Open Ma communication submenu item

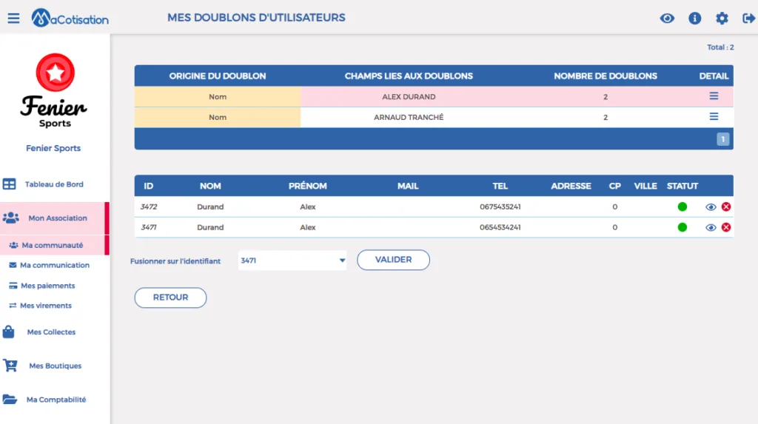[55, 265]
